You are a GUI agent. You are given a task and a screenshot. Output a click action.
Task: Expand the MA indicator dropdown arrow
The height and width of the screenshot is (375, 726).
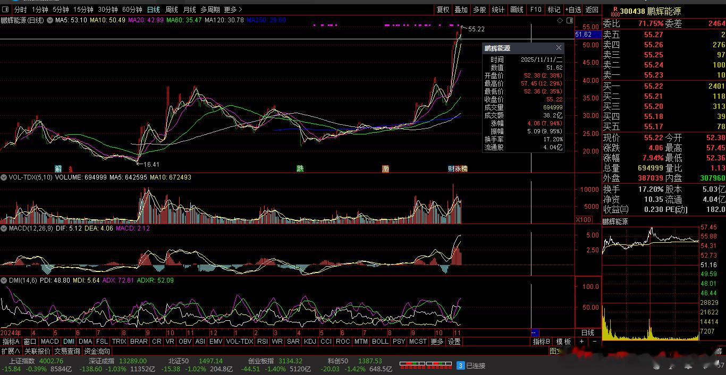50,20
